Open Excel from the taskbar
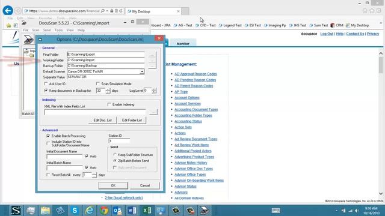The width and height of the screenshot is (385, 216). pos(147,211)
